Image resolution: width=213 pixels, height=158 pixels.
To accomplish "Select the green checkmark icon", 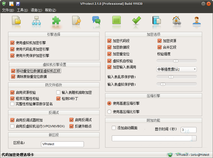I will [136, 21].
